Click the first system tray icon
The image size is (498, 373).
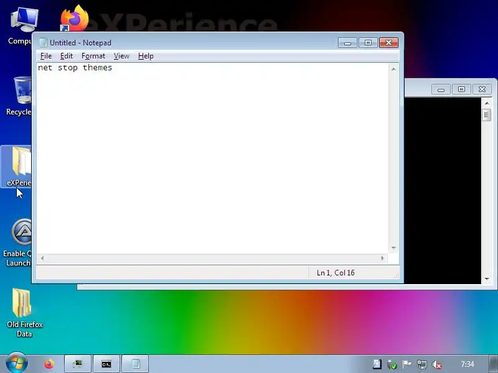377,364
